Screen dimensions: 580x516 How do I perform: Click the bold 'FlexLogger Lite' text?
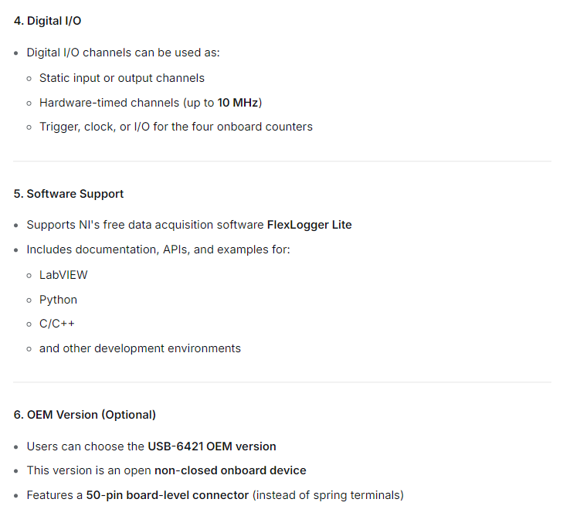309,225
